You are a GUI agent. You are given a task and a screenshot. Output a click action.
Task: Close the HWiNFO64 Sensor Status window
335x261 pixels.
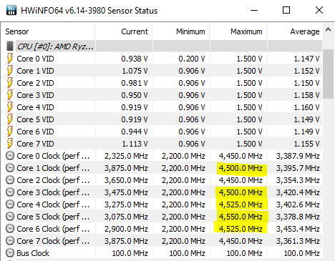point(319,10)
